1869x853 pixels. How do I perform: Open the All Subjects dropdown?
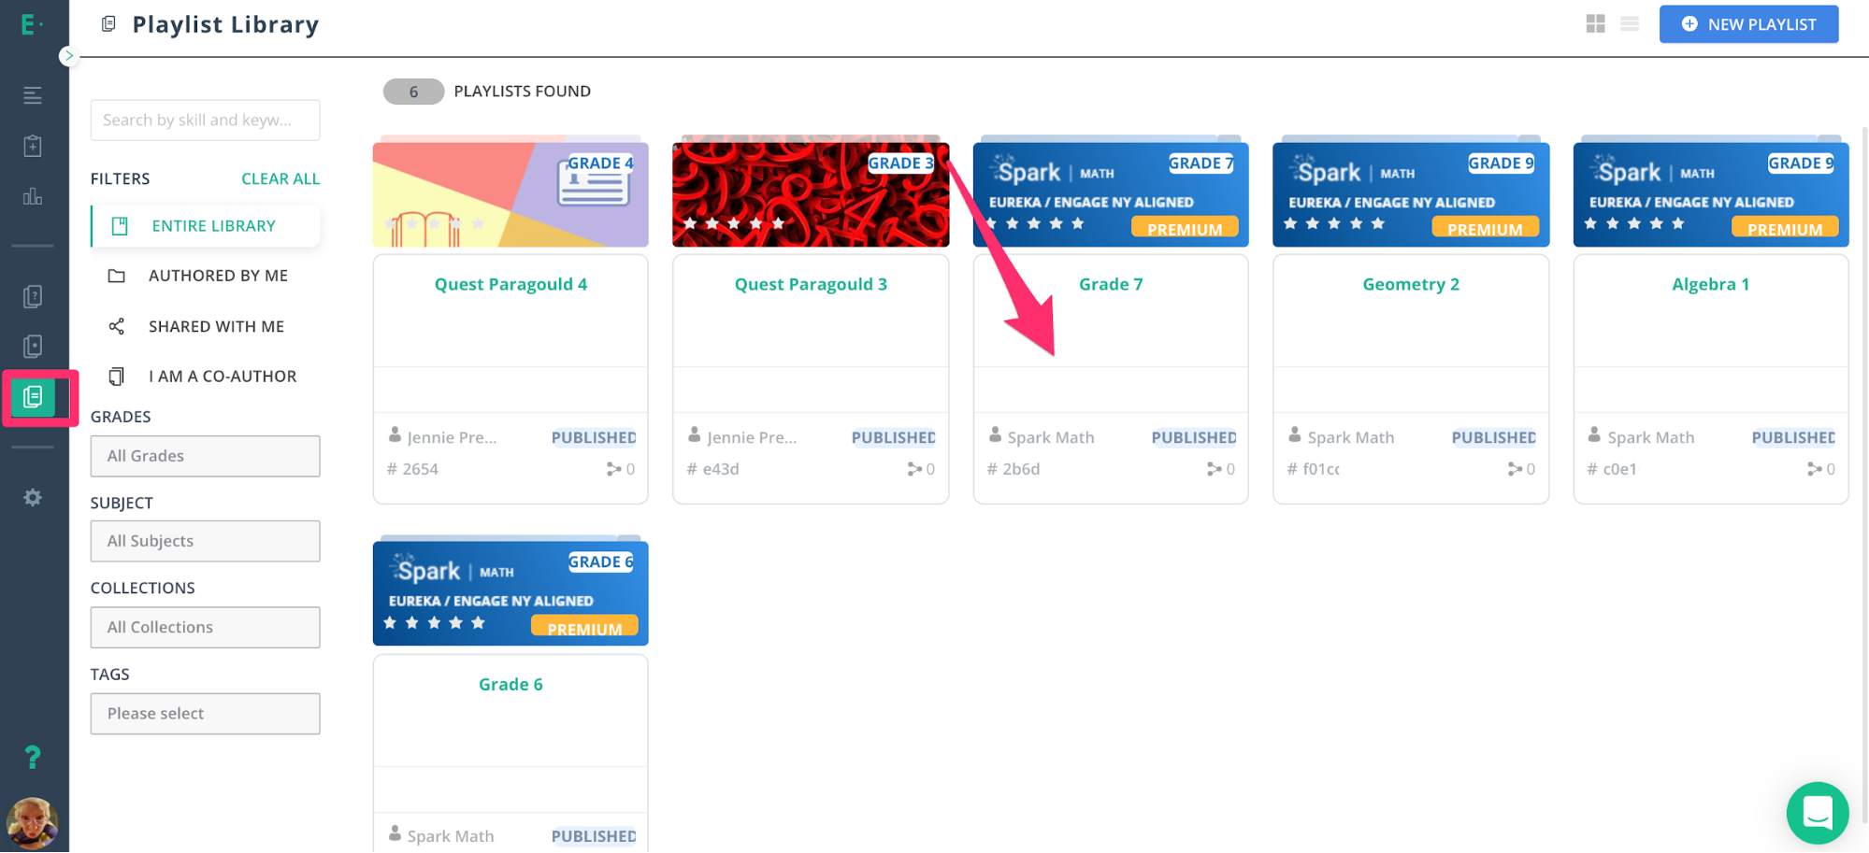[205, 541]
